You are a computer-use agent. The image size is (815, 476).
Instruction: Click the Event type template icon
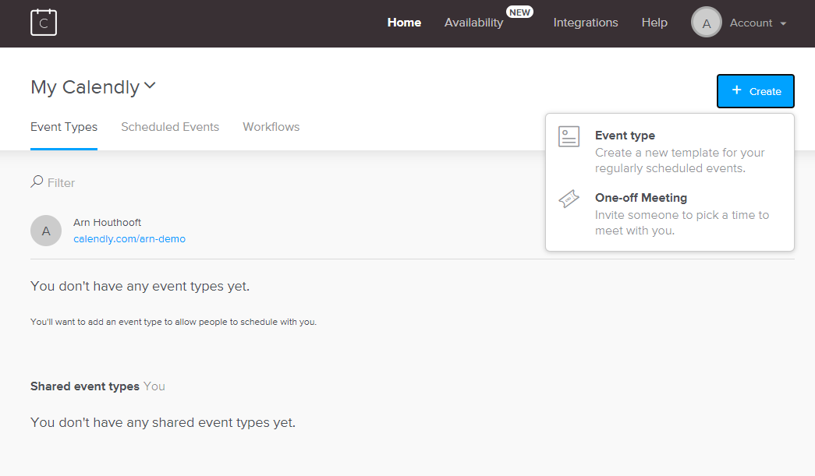(569, 136)
